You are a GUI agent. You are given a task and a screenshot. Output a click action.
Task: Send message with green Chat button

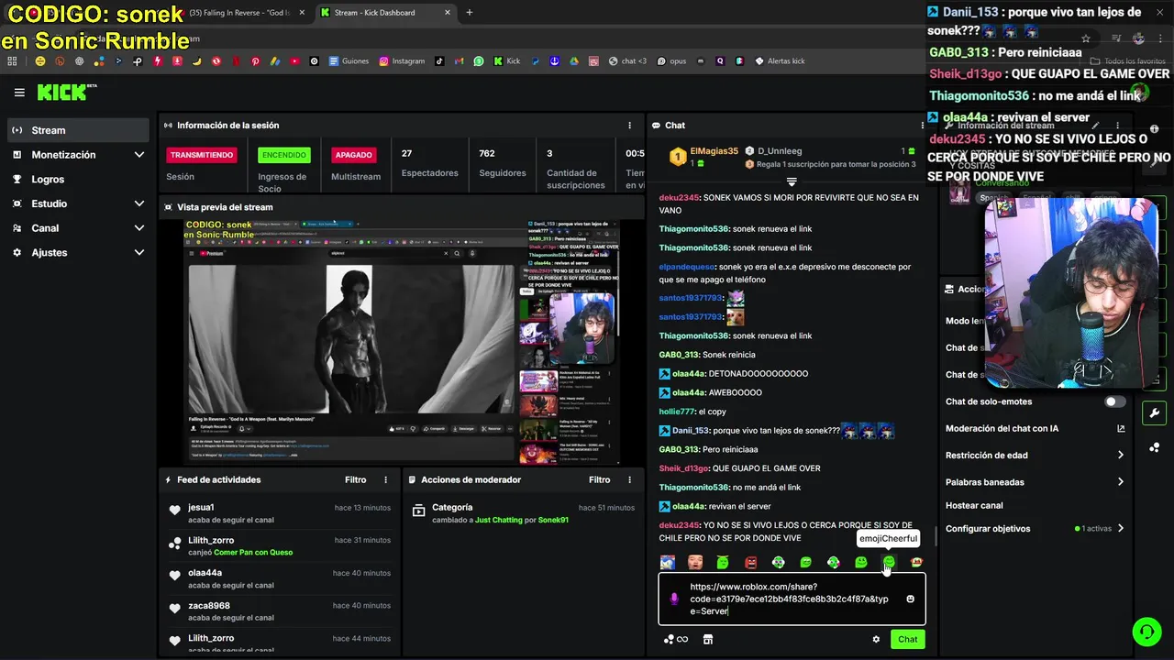(x=907, y=640)
